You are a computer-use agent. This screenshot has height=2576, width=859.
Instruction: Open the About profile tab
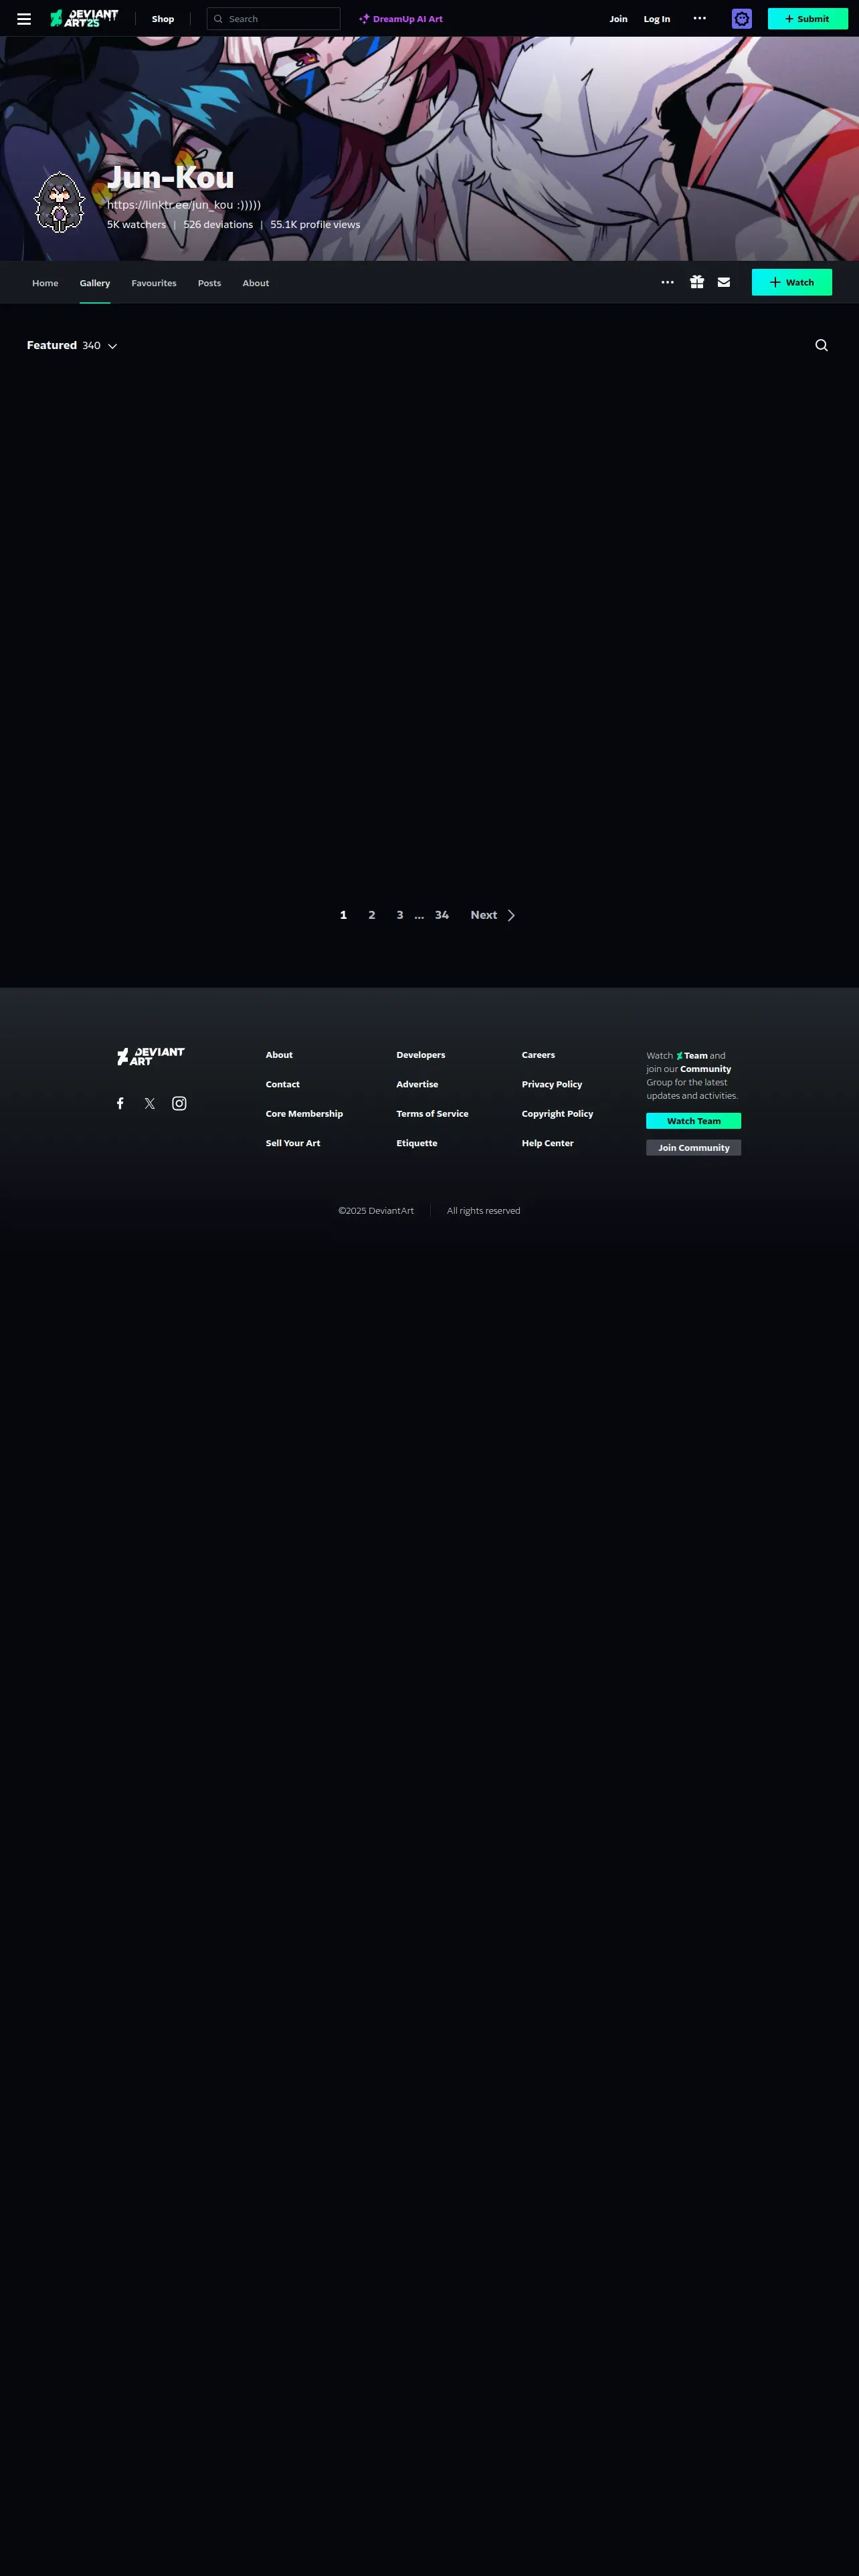[256, 283]
